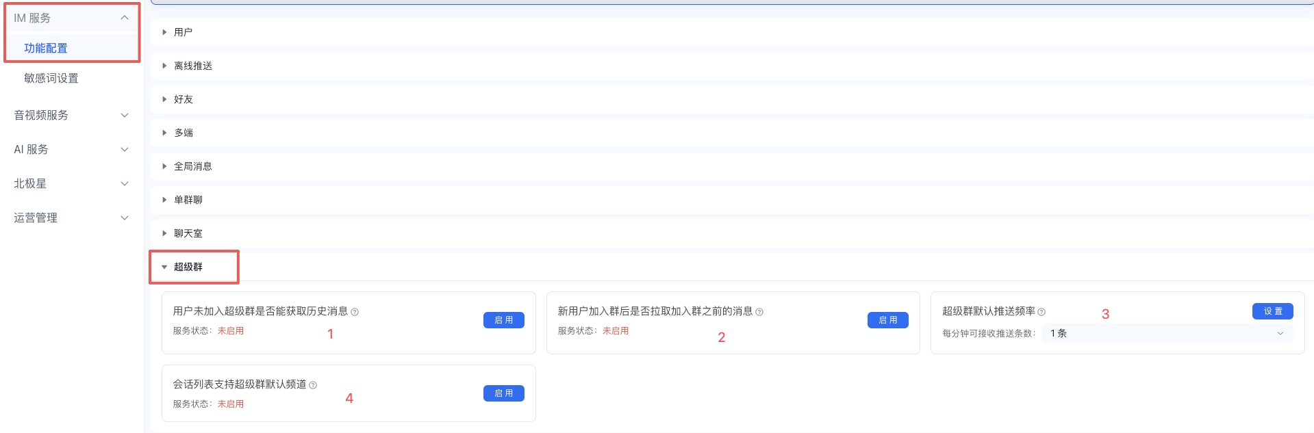The height and width of the screenshot is (433, 1314).
Task: Expand the 单群聊 settings panel
Action: (x=732, y=200)
